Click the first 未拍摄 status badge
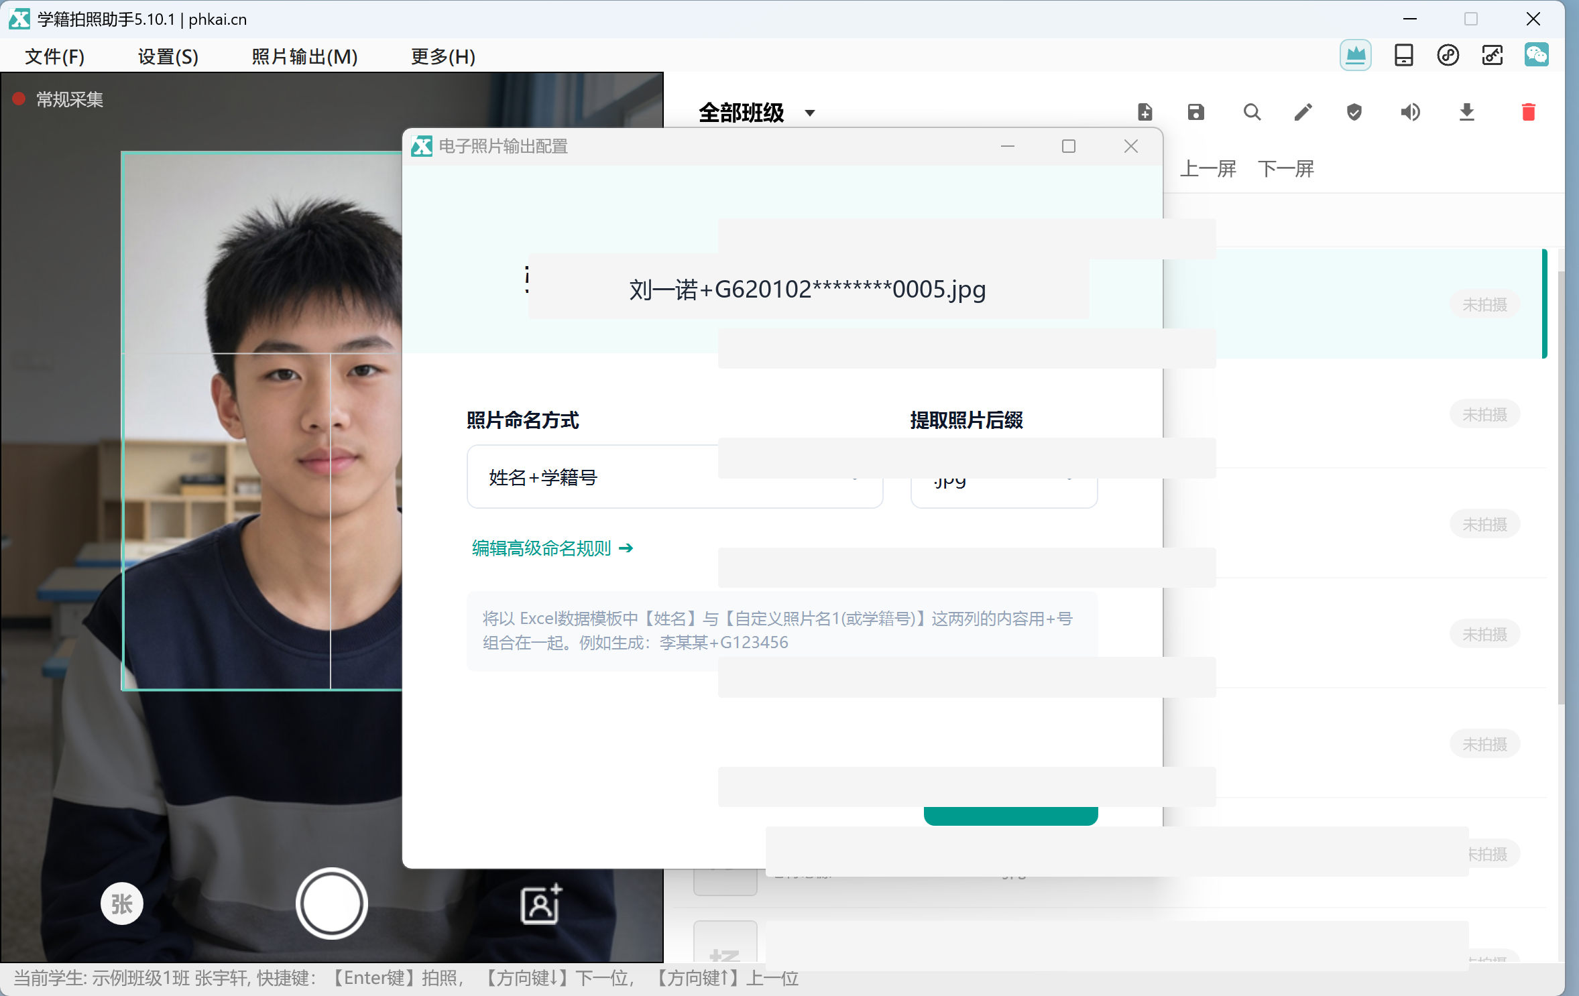Image resolution: width=1579 pixels, height=996 pixels. pyautogui.click(x=1484, y=305)
